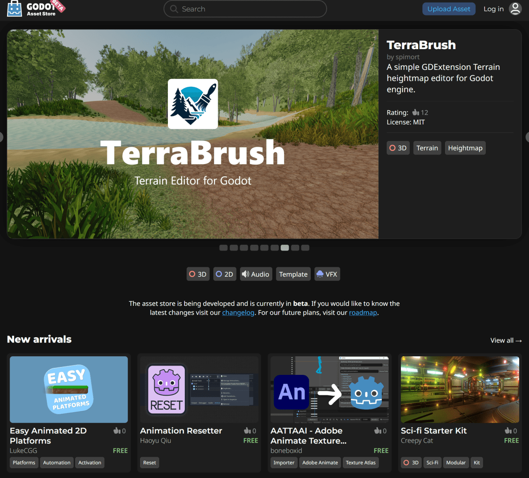Select the 3D tag on TerraBrush panel

(398, 148)
